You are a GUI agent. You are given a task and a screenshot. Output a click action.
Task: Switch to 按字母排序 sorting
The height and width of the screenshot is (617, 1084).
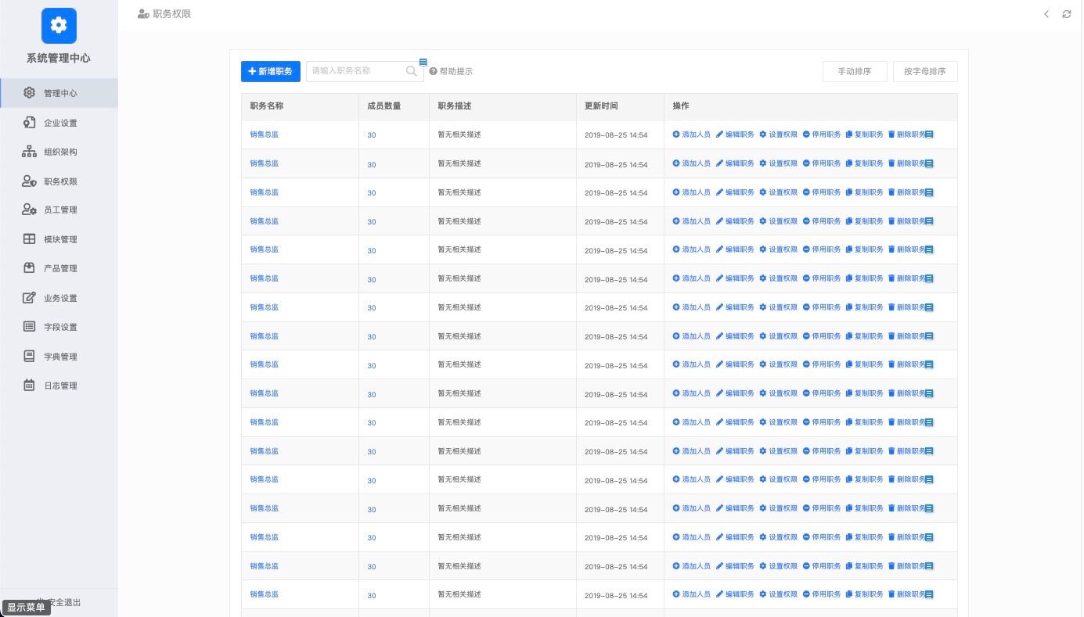[924, 71]
